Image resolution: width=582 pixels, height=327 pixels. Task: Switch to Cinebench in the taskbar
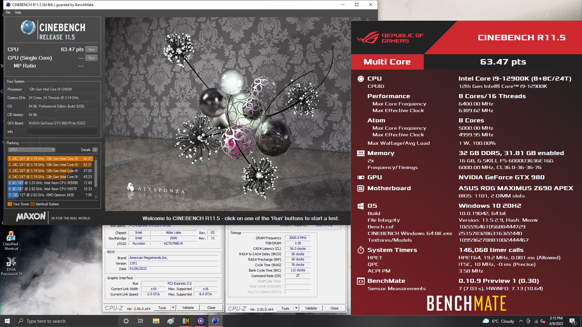click(x=215, y=321)
